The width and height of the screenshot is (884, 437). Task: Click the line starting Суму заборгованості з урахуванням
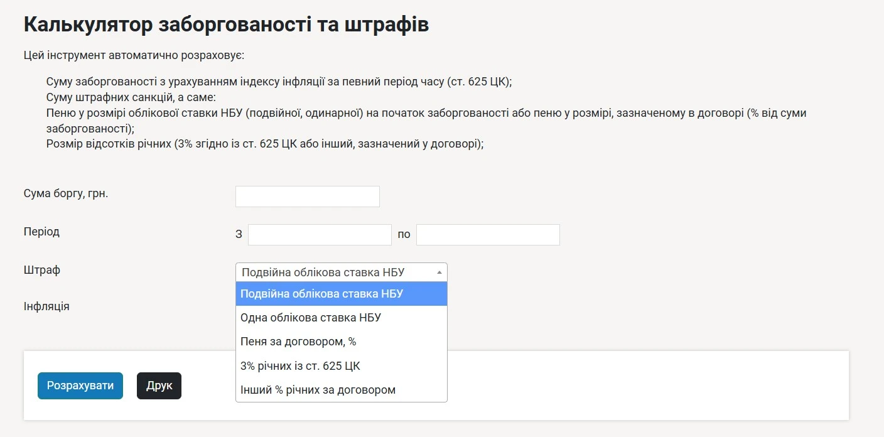click(279, 82)
